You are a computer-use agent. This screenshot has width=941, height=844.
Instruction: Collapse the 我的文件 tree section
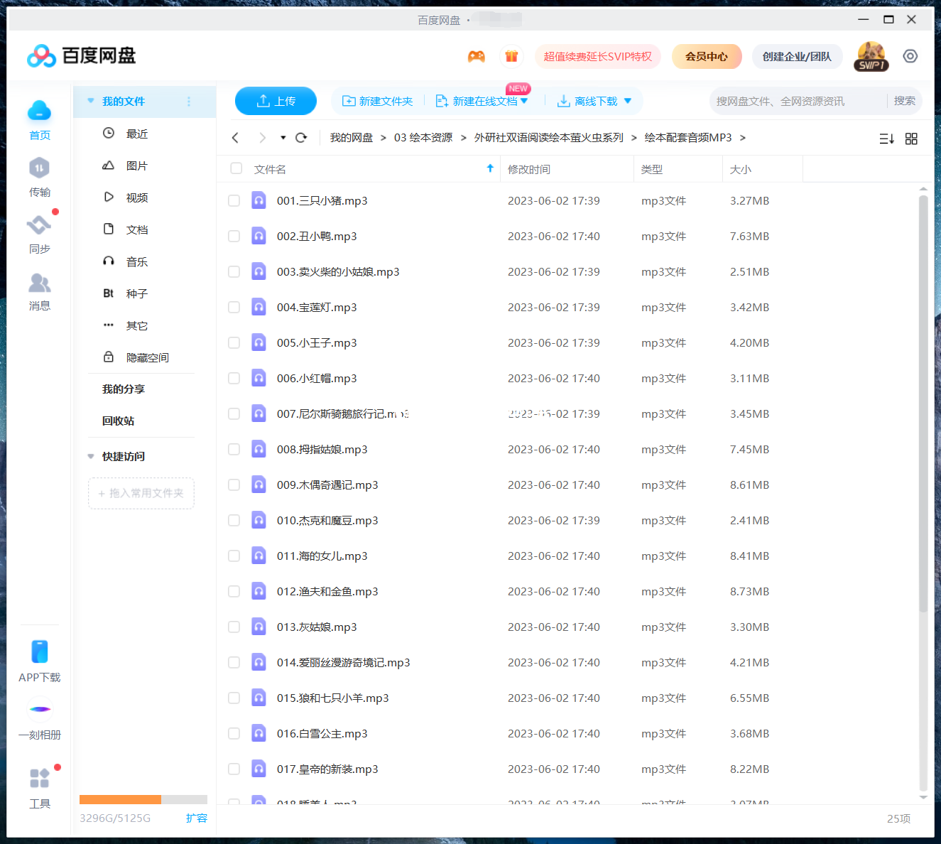pos(90,101)
